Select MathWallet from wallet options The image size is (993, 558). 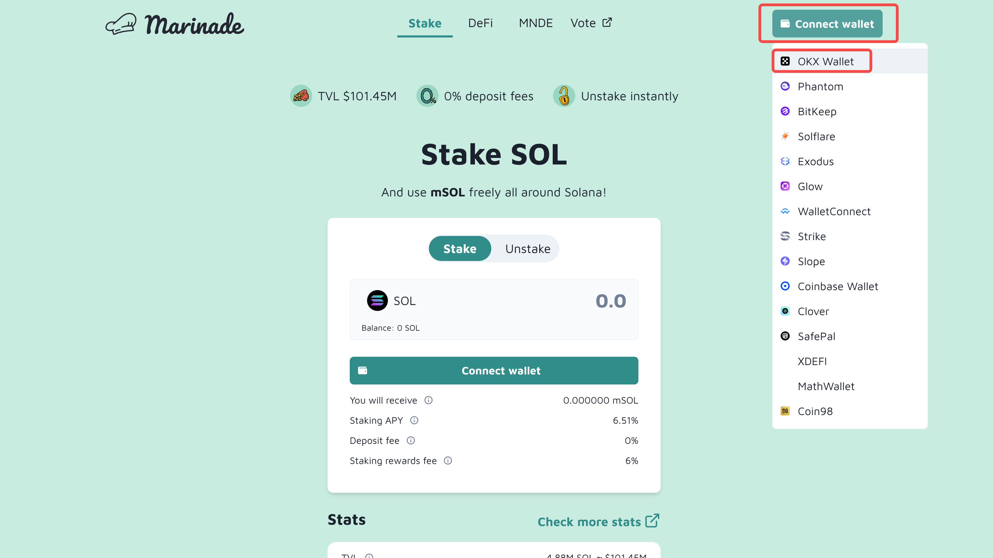tap(826, 386)
